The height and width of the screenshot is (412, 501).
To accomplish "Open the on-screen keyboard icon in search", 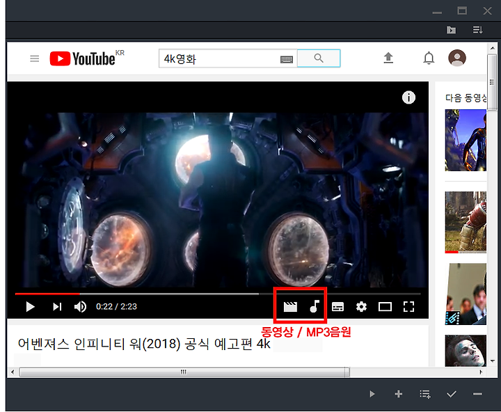I will [x=287, y=59].
